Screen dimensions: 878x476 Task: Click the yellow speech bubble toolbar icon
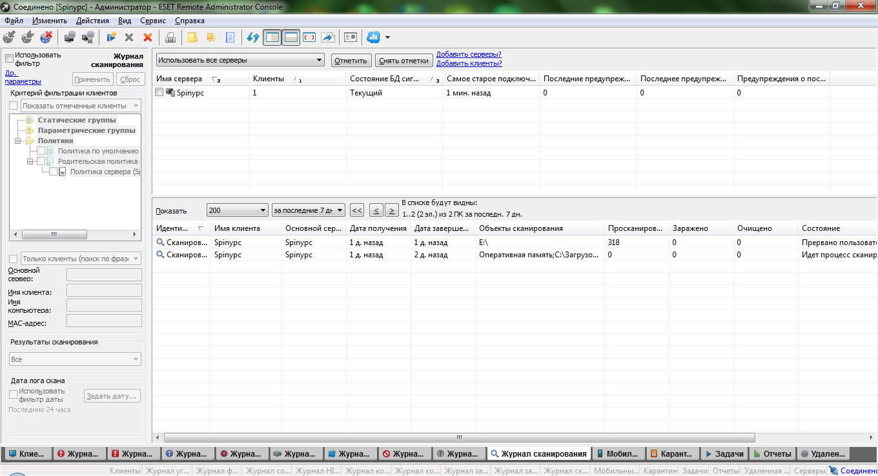point(210,37)
